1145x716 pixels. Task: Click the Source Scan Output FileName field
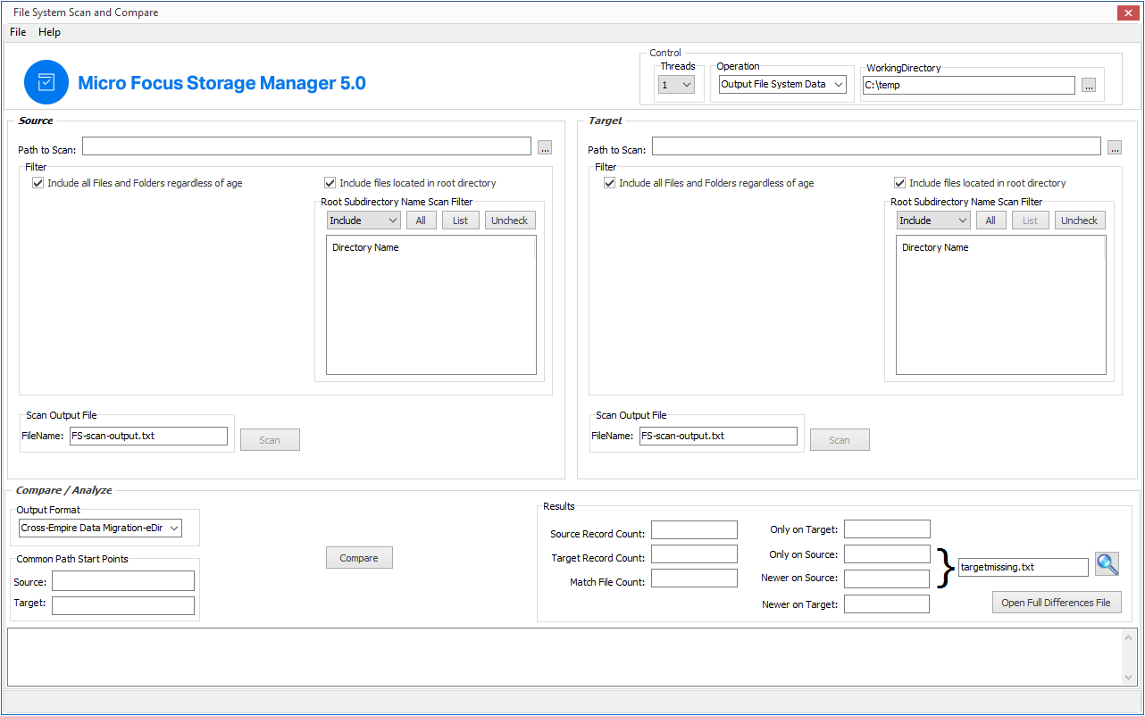pyautogui.click(x=147, y=437)
